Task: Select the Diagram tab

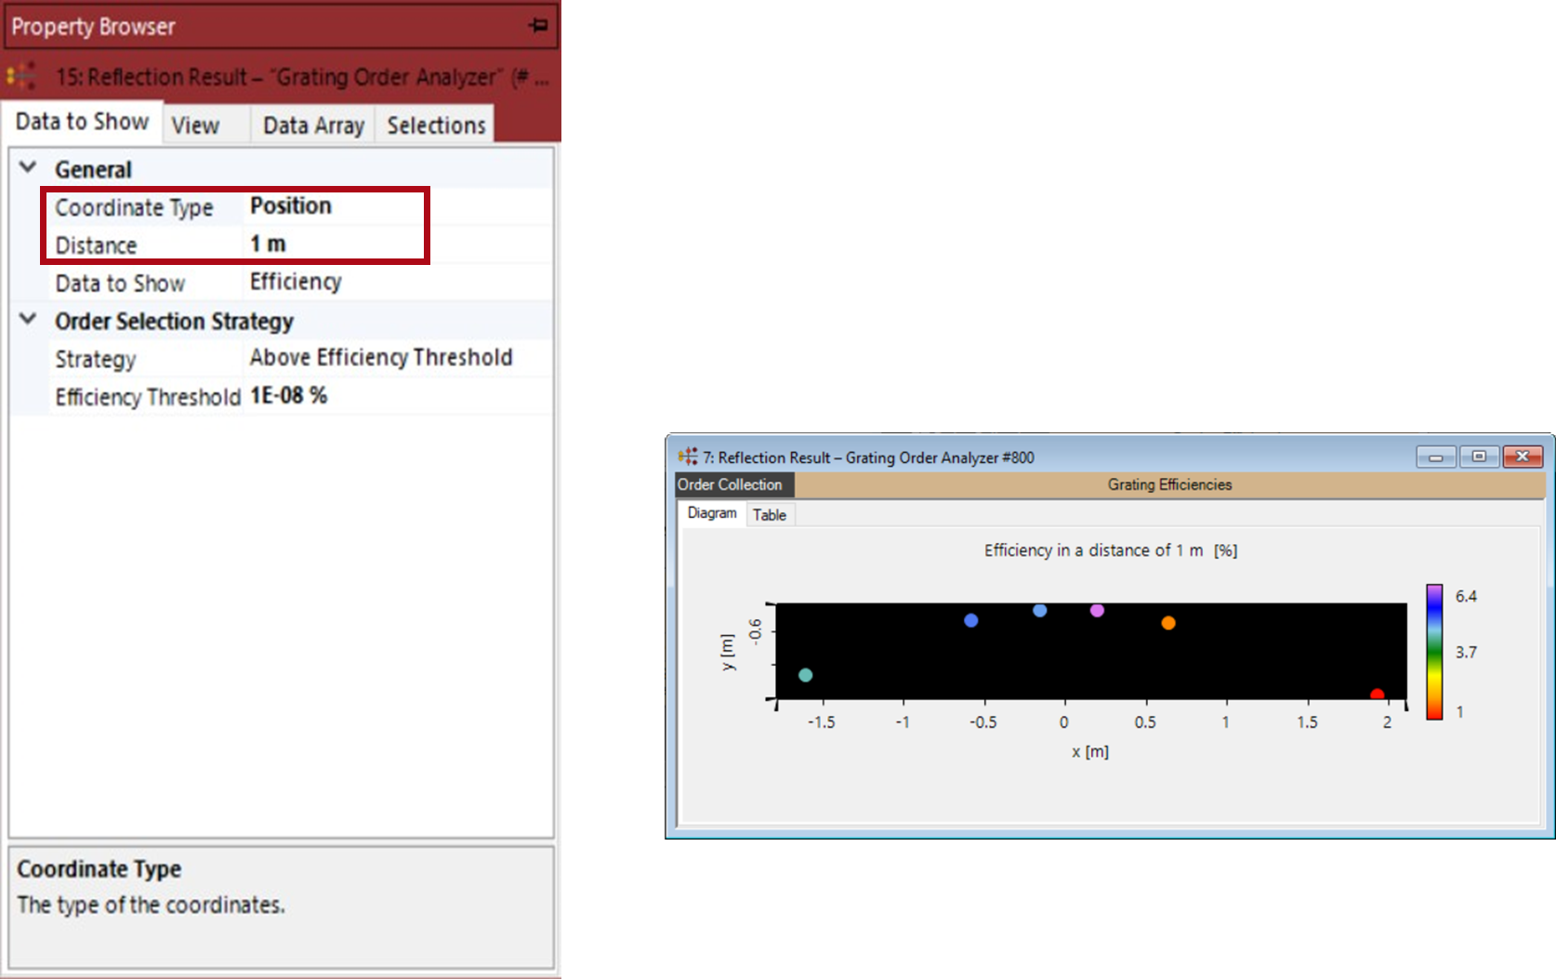Action: tap(712, 513)
